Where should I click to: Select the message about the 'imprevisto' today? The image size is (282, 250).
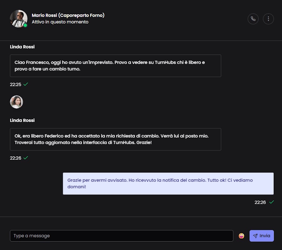[115, 65]
